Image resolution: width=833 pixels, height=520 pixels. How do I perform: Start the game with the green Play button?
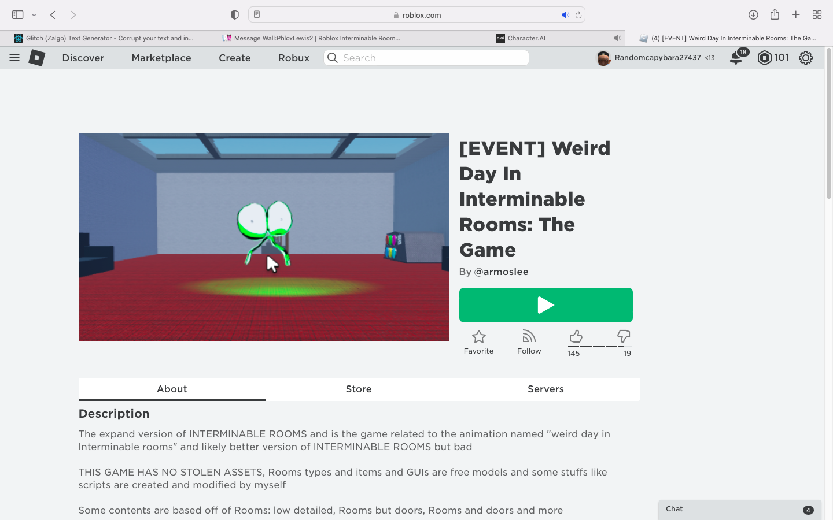click(546, 305)
